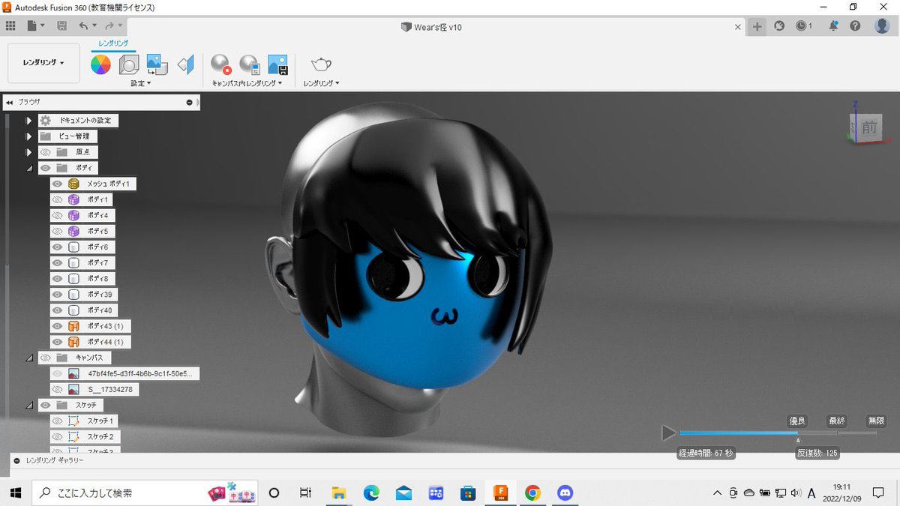This screenshot has width=900, height=506.
Task: Click the File document icon
Action: tap(32, 25)
